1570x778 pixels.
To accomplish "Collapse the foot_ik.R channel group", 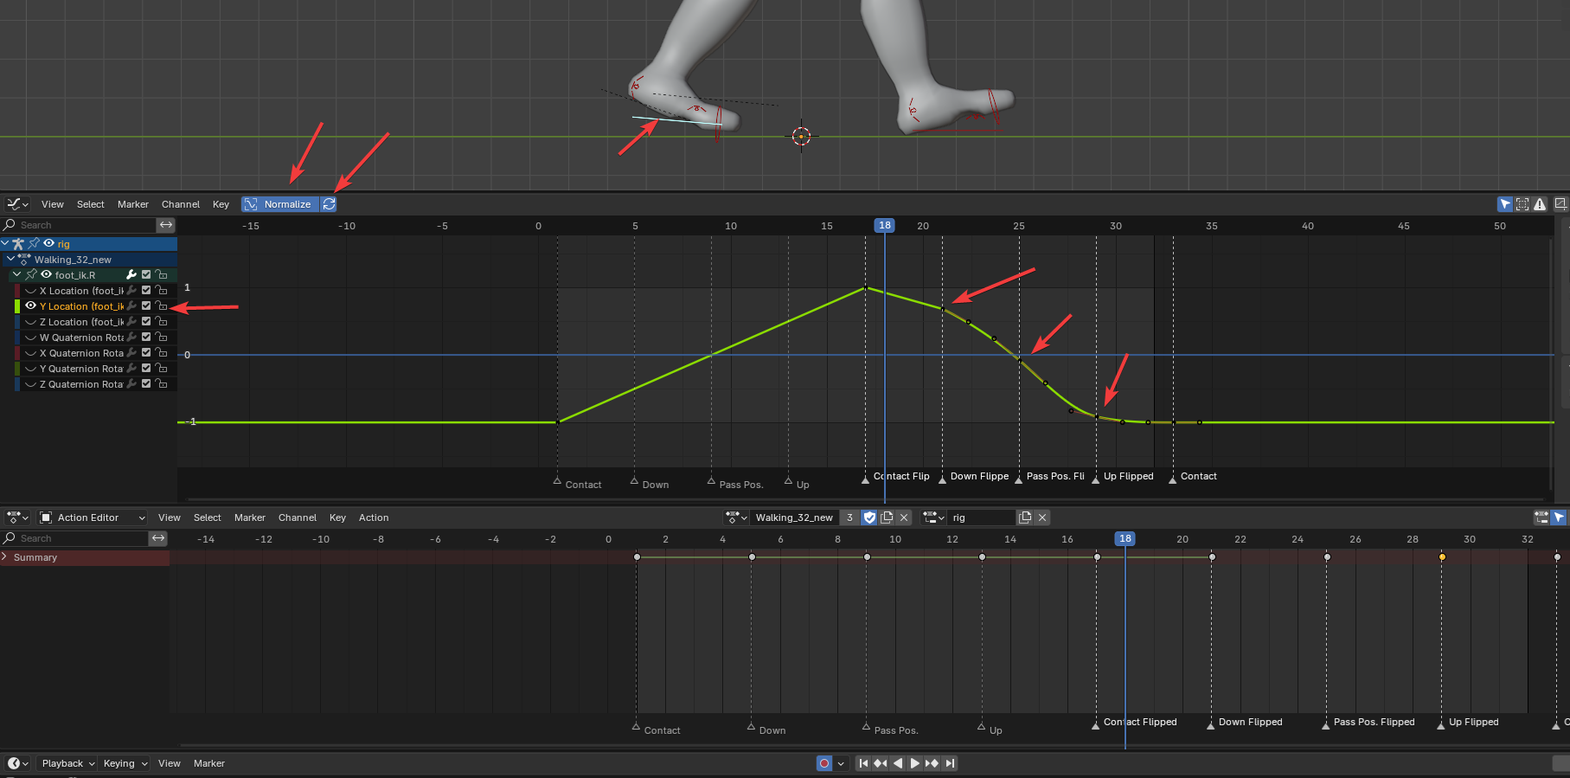I will (16, 275).
